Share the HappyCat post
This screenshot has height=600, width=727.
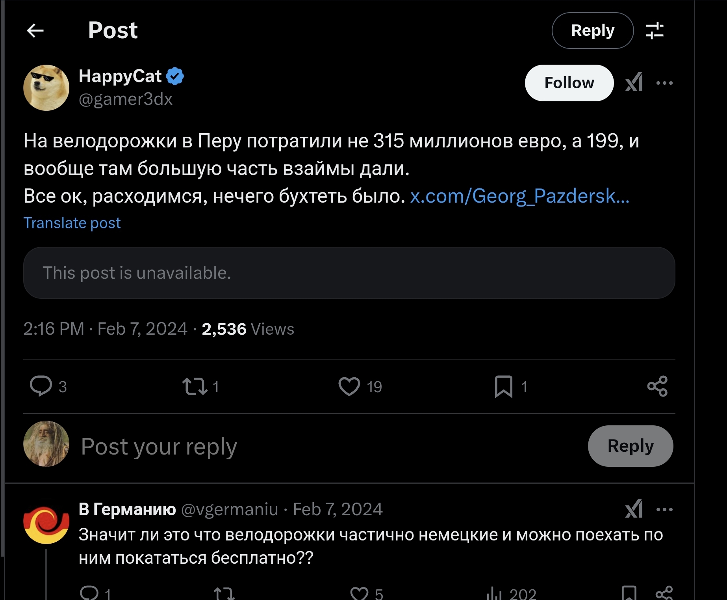pos(657,386)
